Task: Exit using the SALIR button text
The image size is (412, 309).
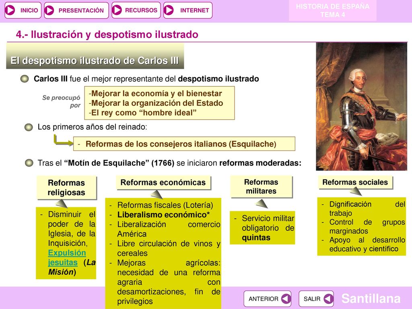Action: click(312, 299)
